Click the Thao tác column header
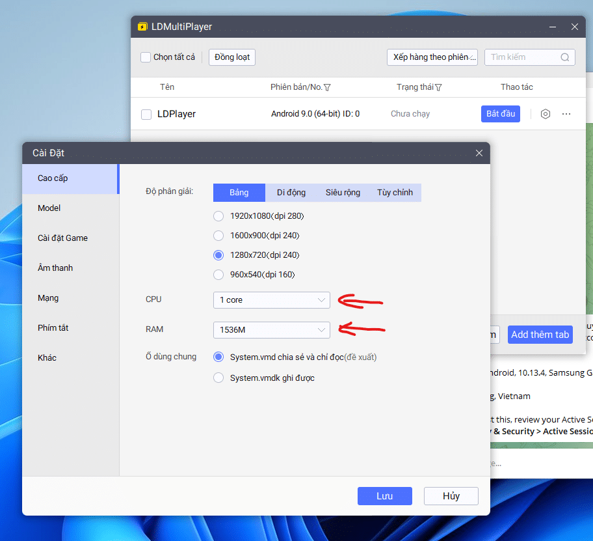Image resolution: width=593 pixels, height=541 pixels. point(517,87)
